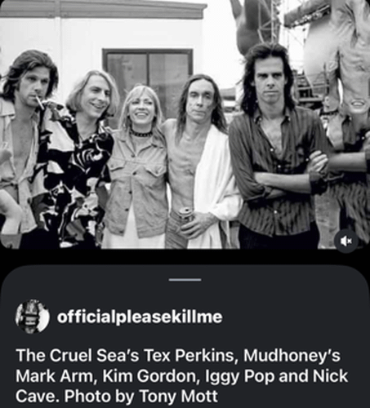Tap the words "Photo by Tony Mott"

141,396
